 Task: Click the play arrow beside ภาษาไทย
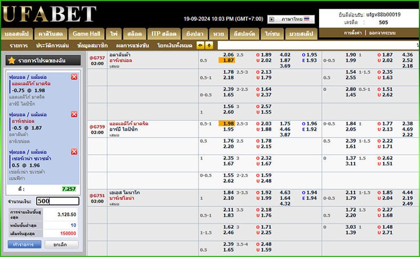click(271, 19)
